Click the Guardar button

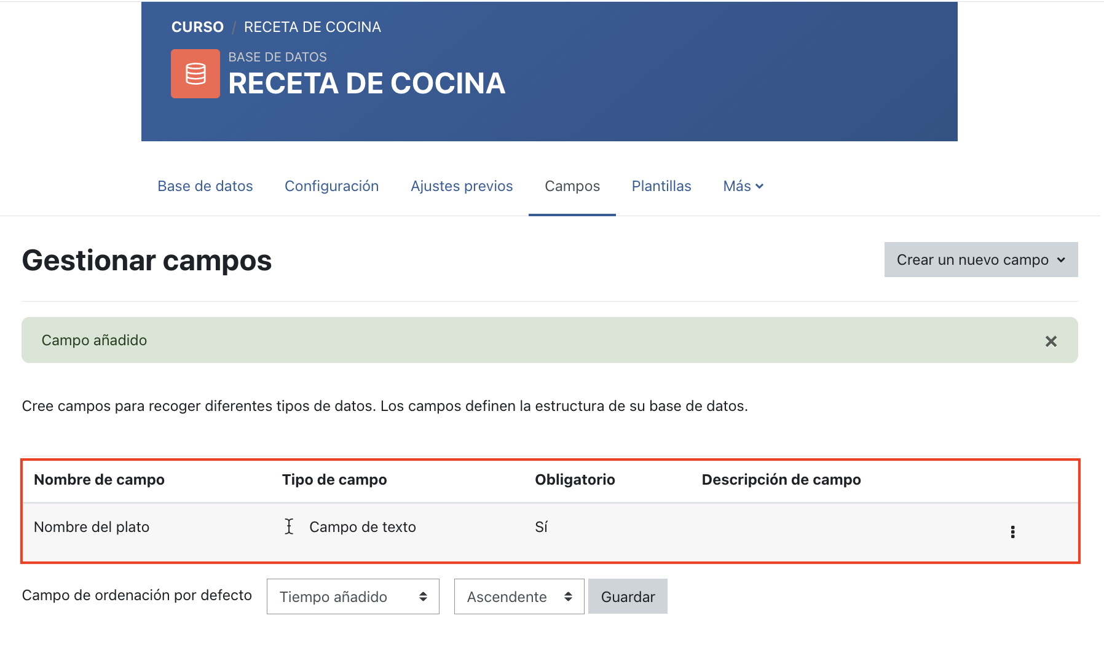[628, 596]
